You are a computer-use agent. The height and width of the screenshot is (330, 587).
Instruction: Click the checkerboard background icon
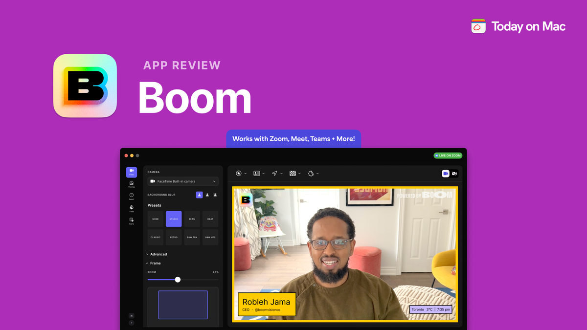pos(293,174)
